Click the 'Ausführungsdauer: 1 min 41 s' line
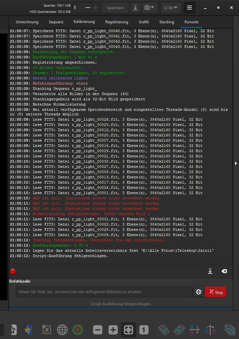Image resolution: width=239 pixels, height=339 pixels. point(65,57)
